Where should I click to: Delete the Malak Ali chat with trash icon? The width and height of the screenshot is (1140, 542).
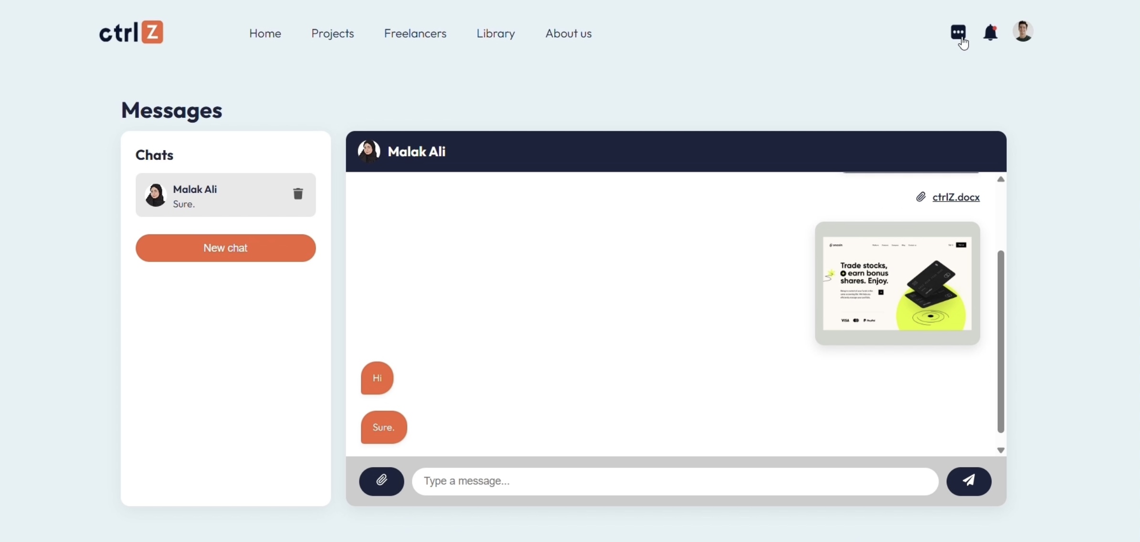[298, 193]
